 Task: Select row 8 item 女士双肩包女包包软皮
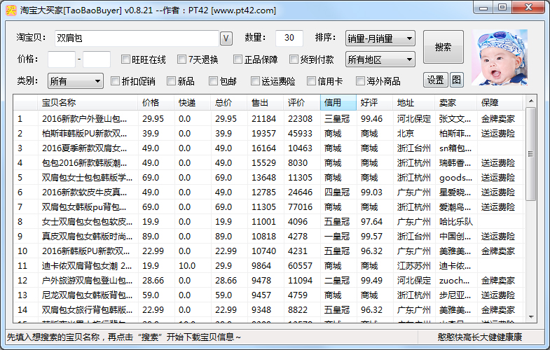point(269,222)
